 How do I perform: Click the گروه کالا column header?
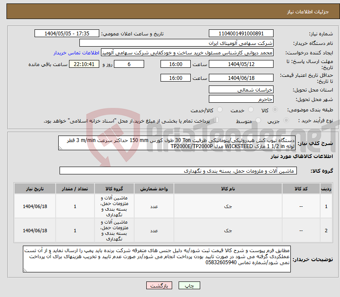pos(114,189)
